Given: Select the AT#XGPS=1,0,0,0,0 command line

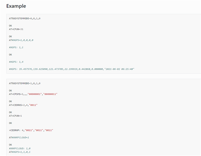Looking at the screenshot, I should [21, 40].
